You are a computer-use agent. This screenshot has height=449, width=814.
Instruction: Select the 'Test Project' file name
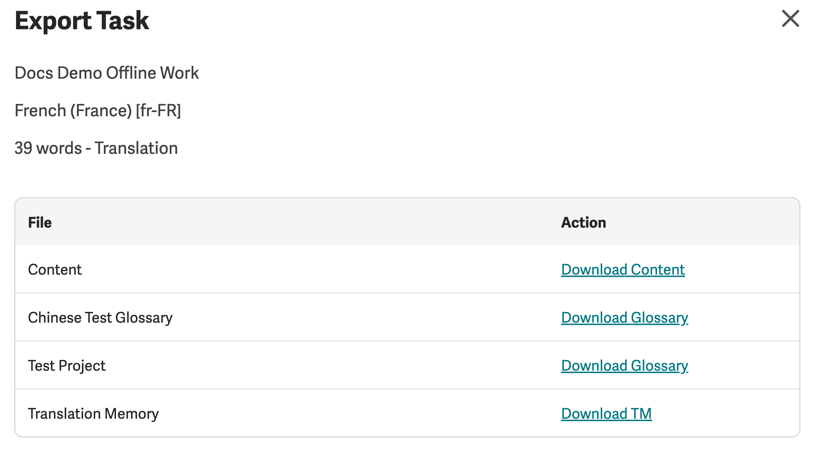[67, 366]
